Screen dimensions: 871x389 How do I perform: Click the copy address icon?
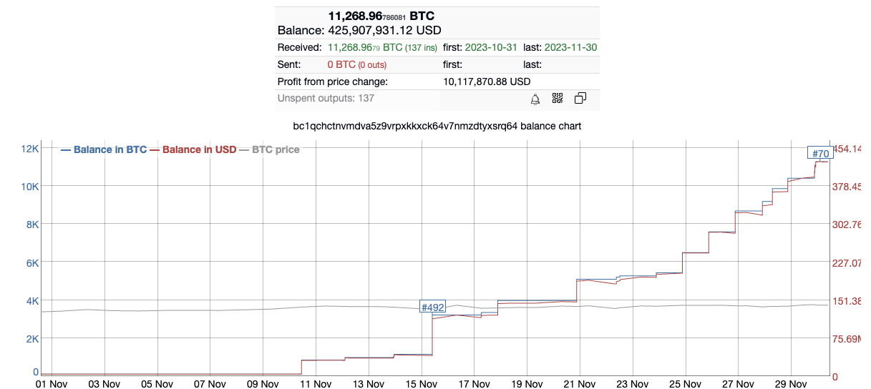pos(580,98)
